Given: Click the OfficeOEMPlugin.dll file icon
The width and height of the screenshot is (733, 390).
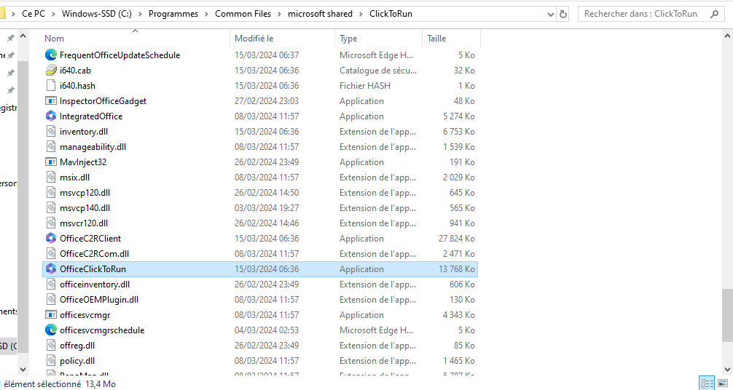Looking at the screenshot, I should [51, 299].
